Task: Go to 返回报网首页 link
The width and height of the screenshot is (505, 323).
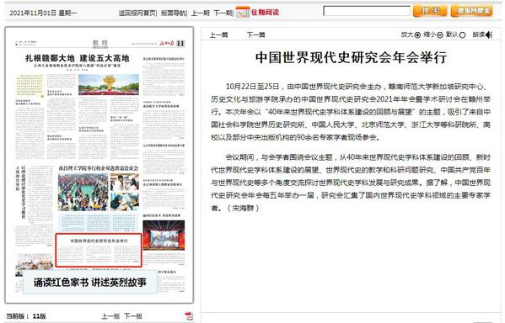Action: [x=137, y=13]
